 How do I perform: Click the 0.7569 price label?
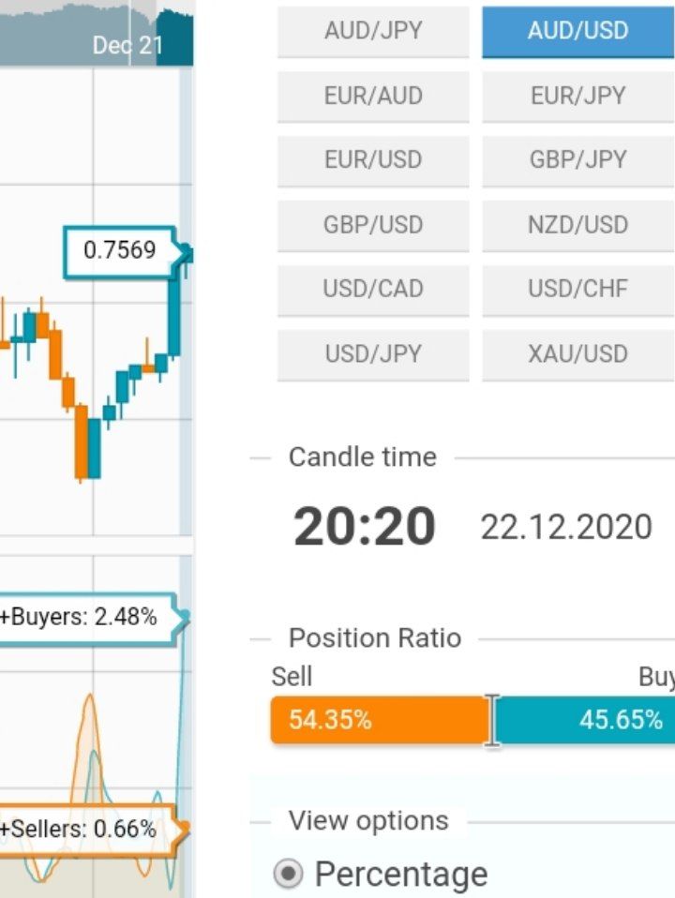[119, 251]
